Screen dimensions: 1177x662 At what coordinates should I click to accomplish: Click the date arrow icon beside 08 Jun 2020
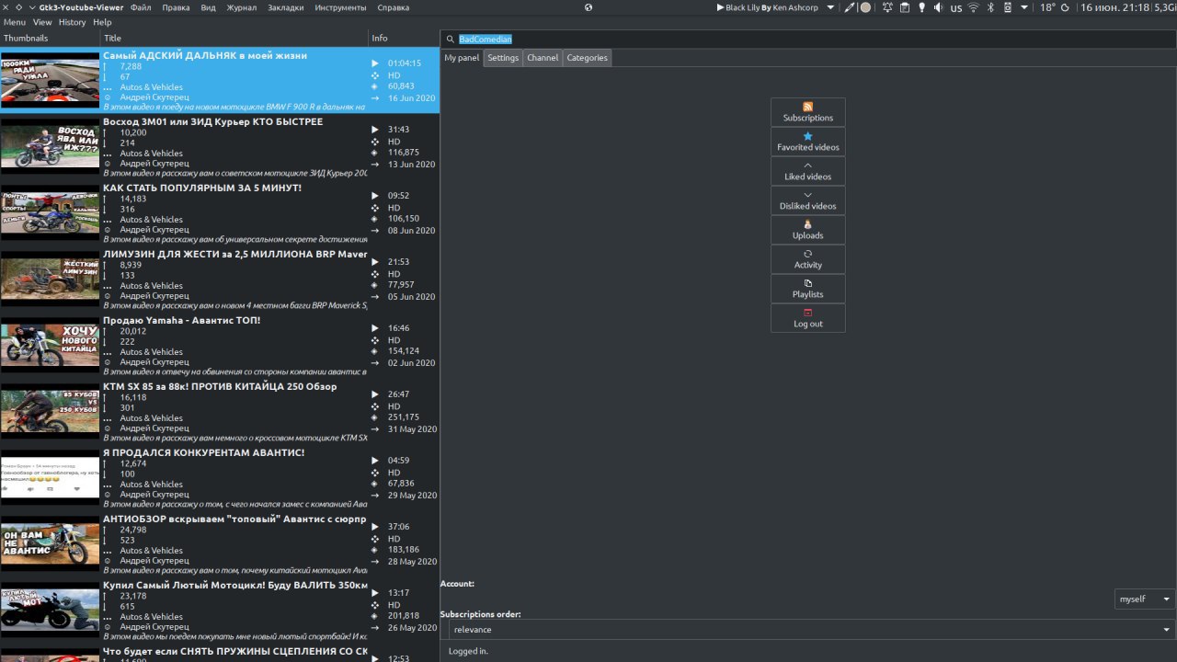tap(375, 231)
